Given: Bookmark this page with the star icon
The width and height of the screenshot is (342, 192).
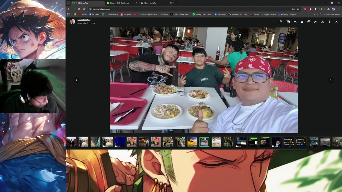Looking at the screenshot, I should tap(298, 9).
